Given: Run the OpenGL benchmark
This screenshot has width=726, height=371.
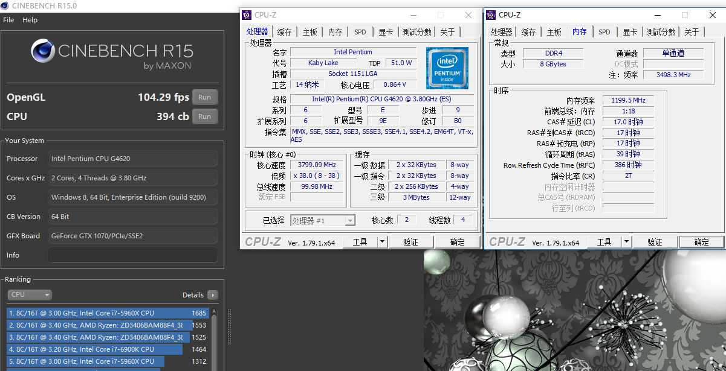Looking at the screenshot, I should point(204,97).
